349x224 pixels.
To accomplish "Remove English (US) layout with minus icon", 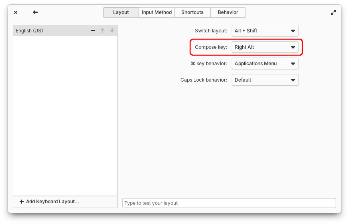I will [93, 30].
